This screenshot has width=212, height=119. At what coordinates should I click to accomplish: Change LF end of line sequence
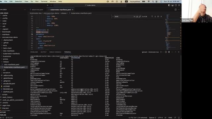click(x=165, y=118)
